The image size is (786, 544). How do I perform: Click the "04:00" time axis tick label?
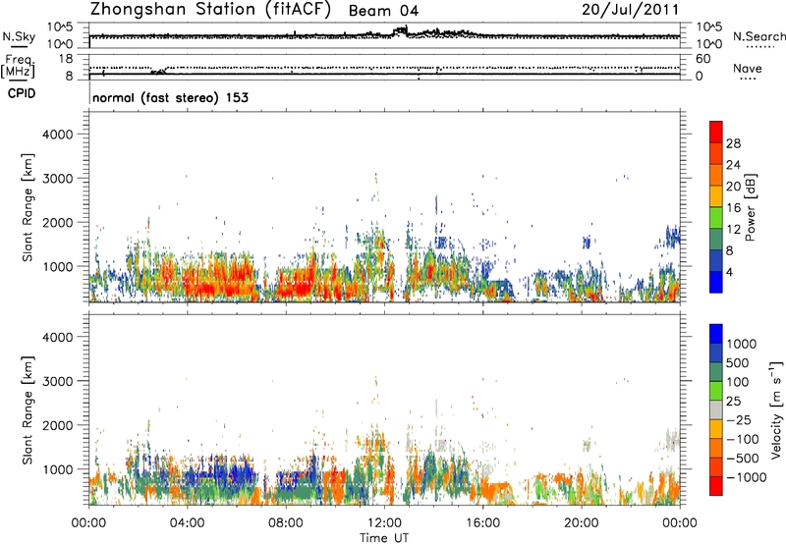(x=187, y=523)
